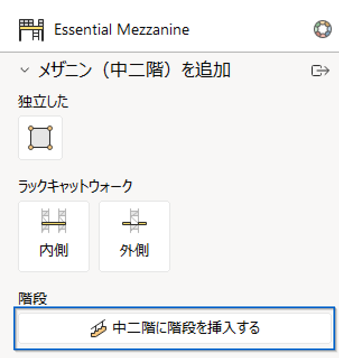Click top-left orange corner node of square icon
This screenshot has height=358, width=339.
(x=31, y=128)
